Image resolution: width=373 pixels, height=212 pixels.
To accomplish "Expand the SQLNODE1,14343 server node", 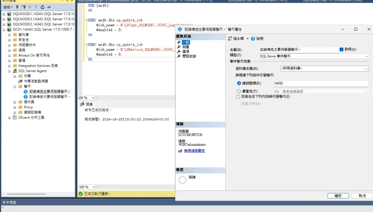I will [x=4, y=14].
